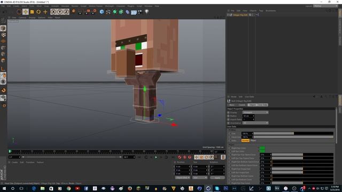This screenshot has height=192, width=342.
Task: Toggle Rotation keyframe recording
Action: [x=206, y=157]
